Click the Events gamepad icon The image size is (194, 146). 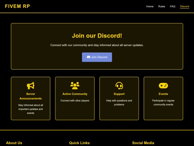[x=163, y=85]
